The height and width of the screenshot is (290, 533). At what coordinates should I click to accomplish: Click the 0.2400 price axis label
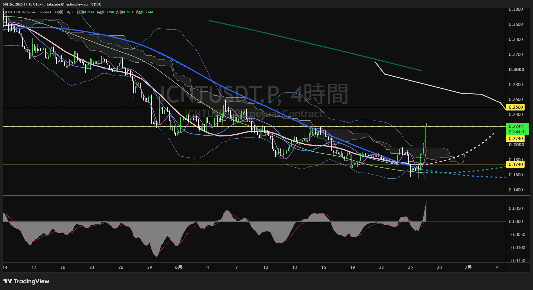pyautogui.click(x=516, y=115)
